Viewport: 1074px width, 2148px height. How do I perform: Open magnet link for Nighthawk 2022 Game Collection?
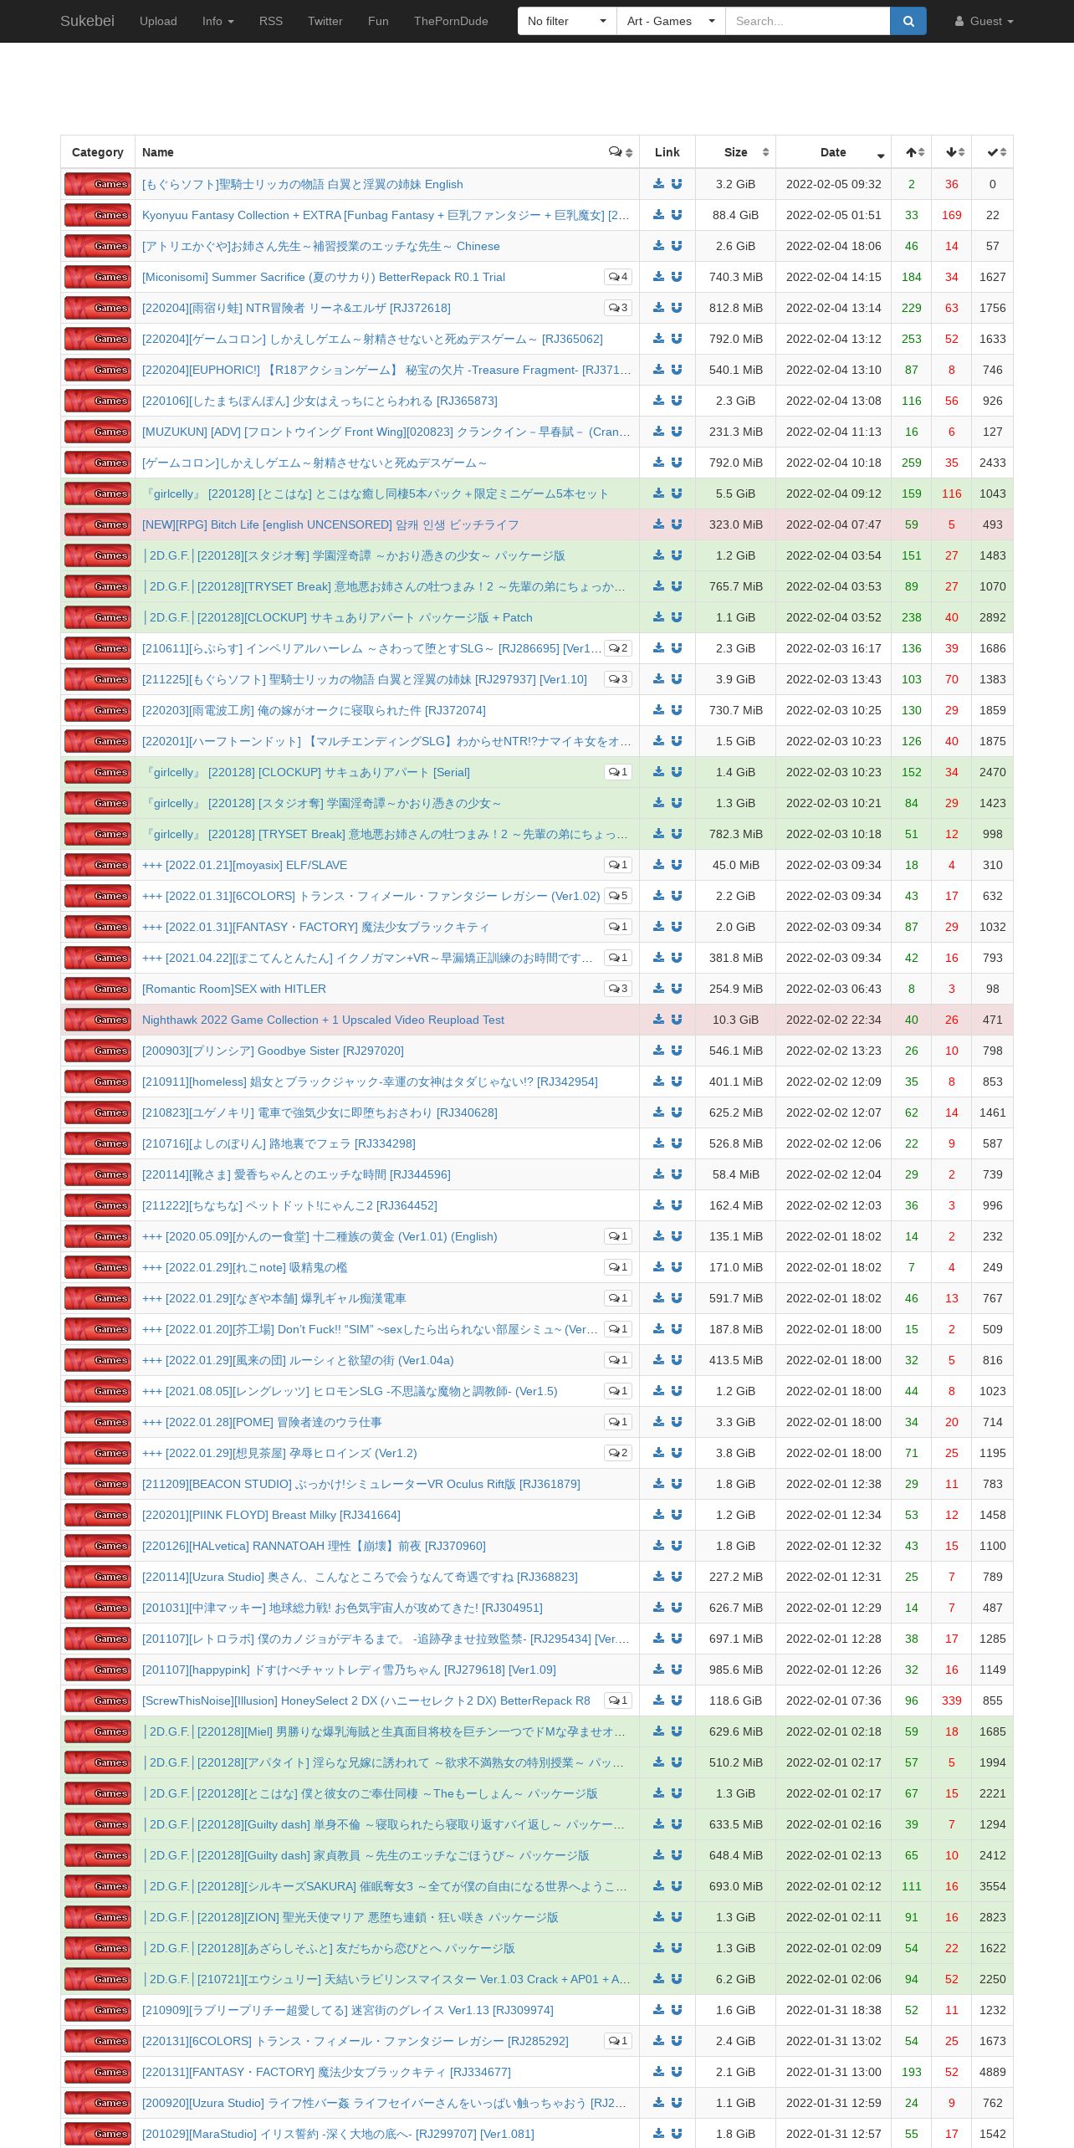tap(677, 1020)
